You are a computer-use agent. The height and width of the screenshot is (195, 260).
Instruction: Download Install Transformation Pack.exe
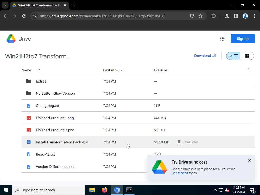pos(187,142)
